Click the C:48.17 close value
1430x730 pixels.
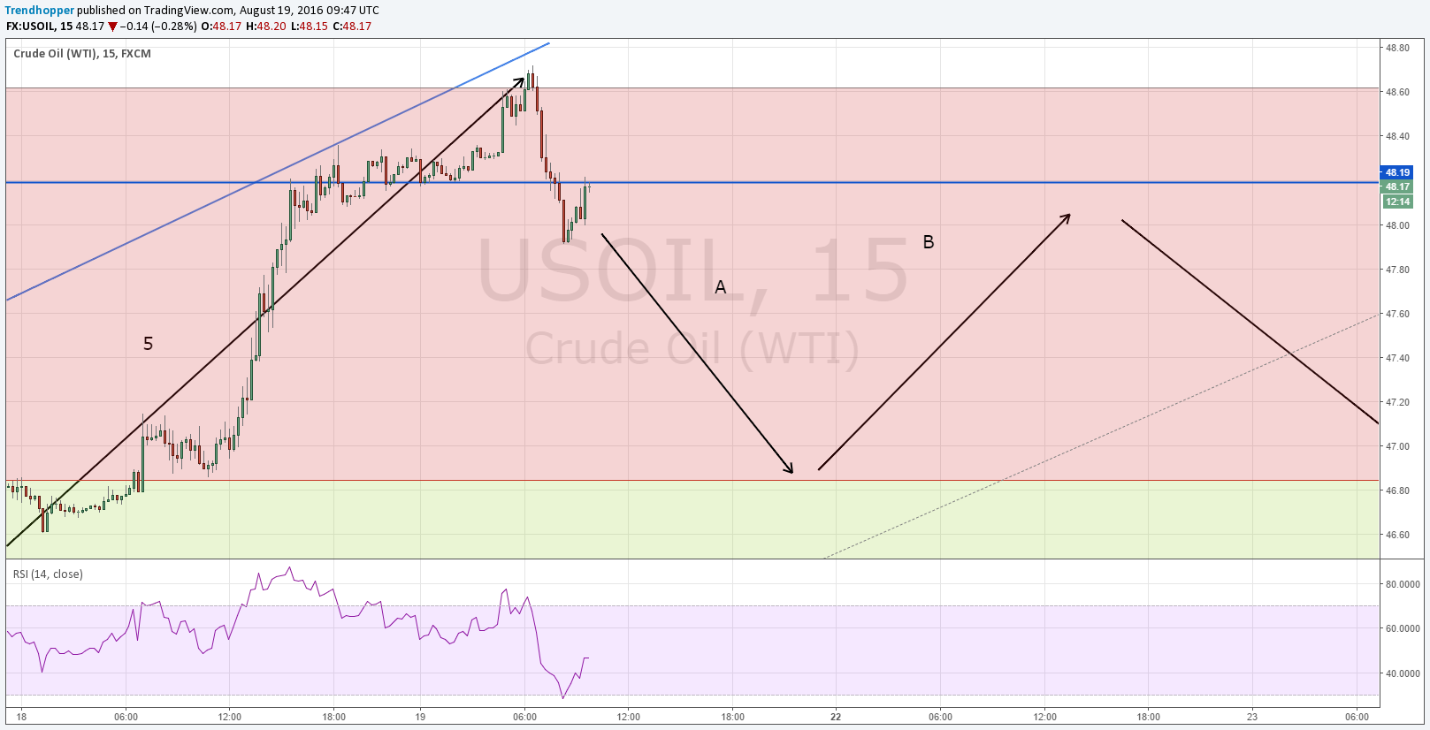352,27
